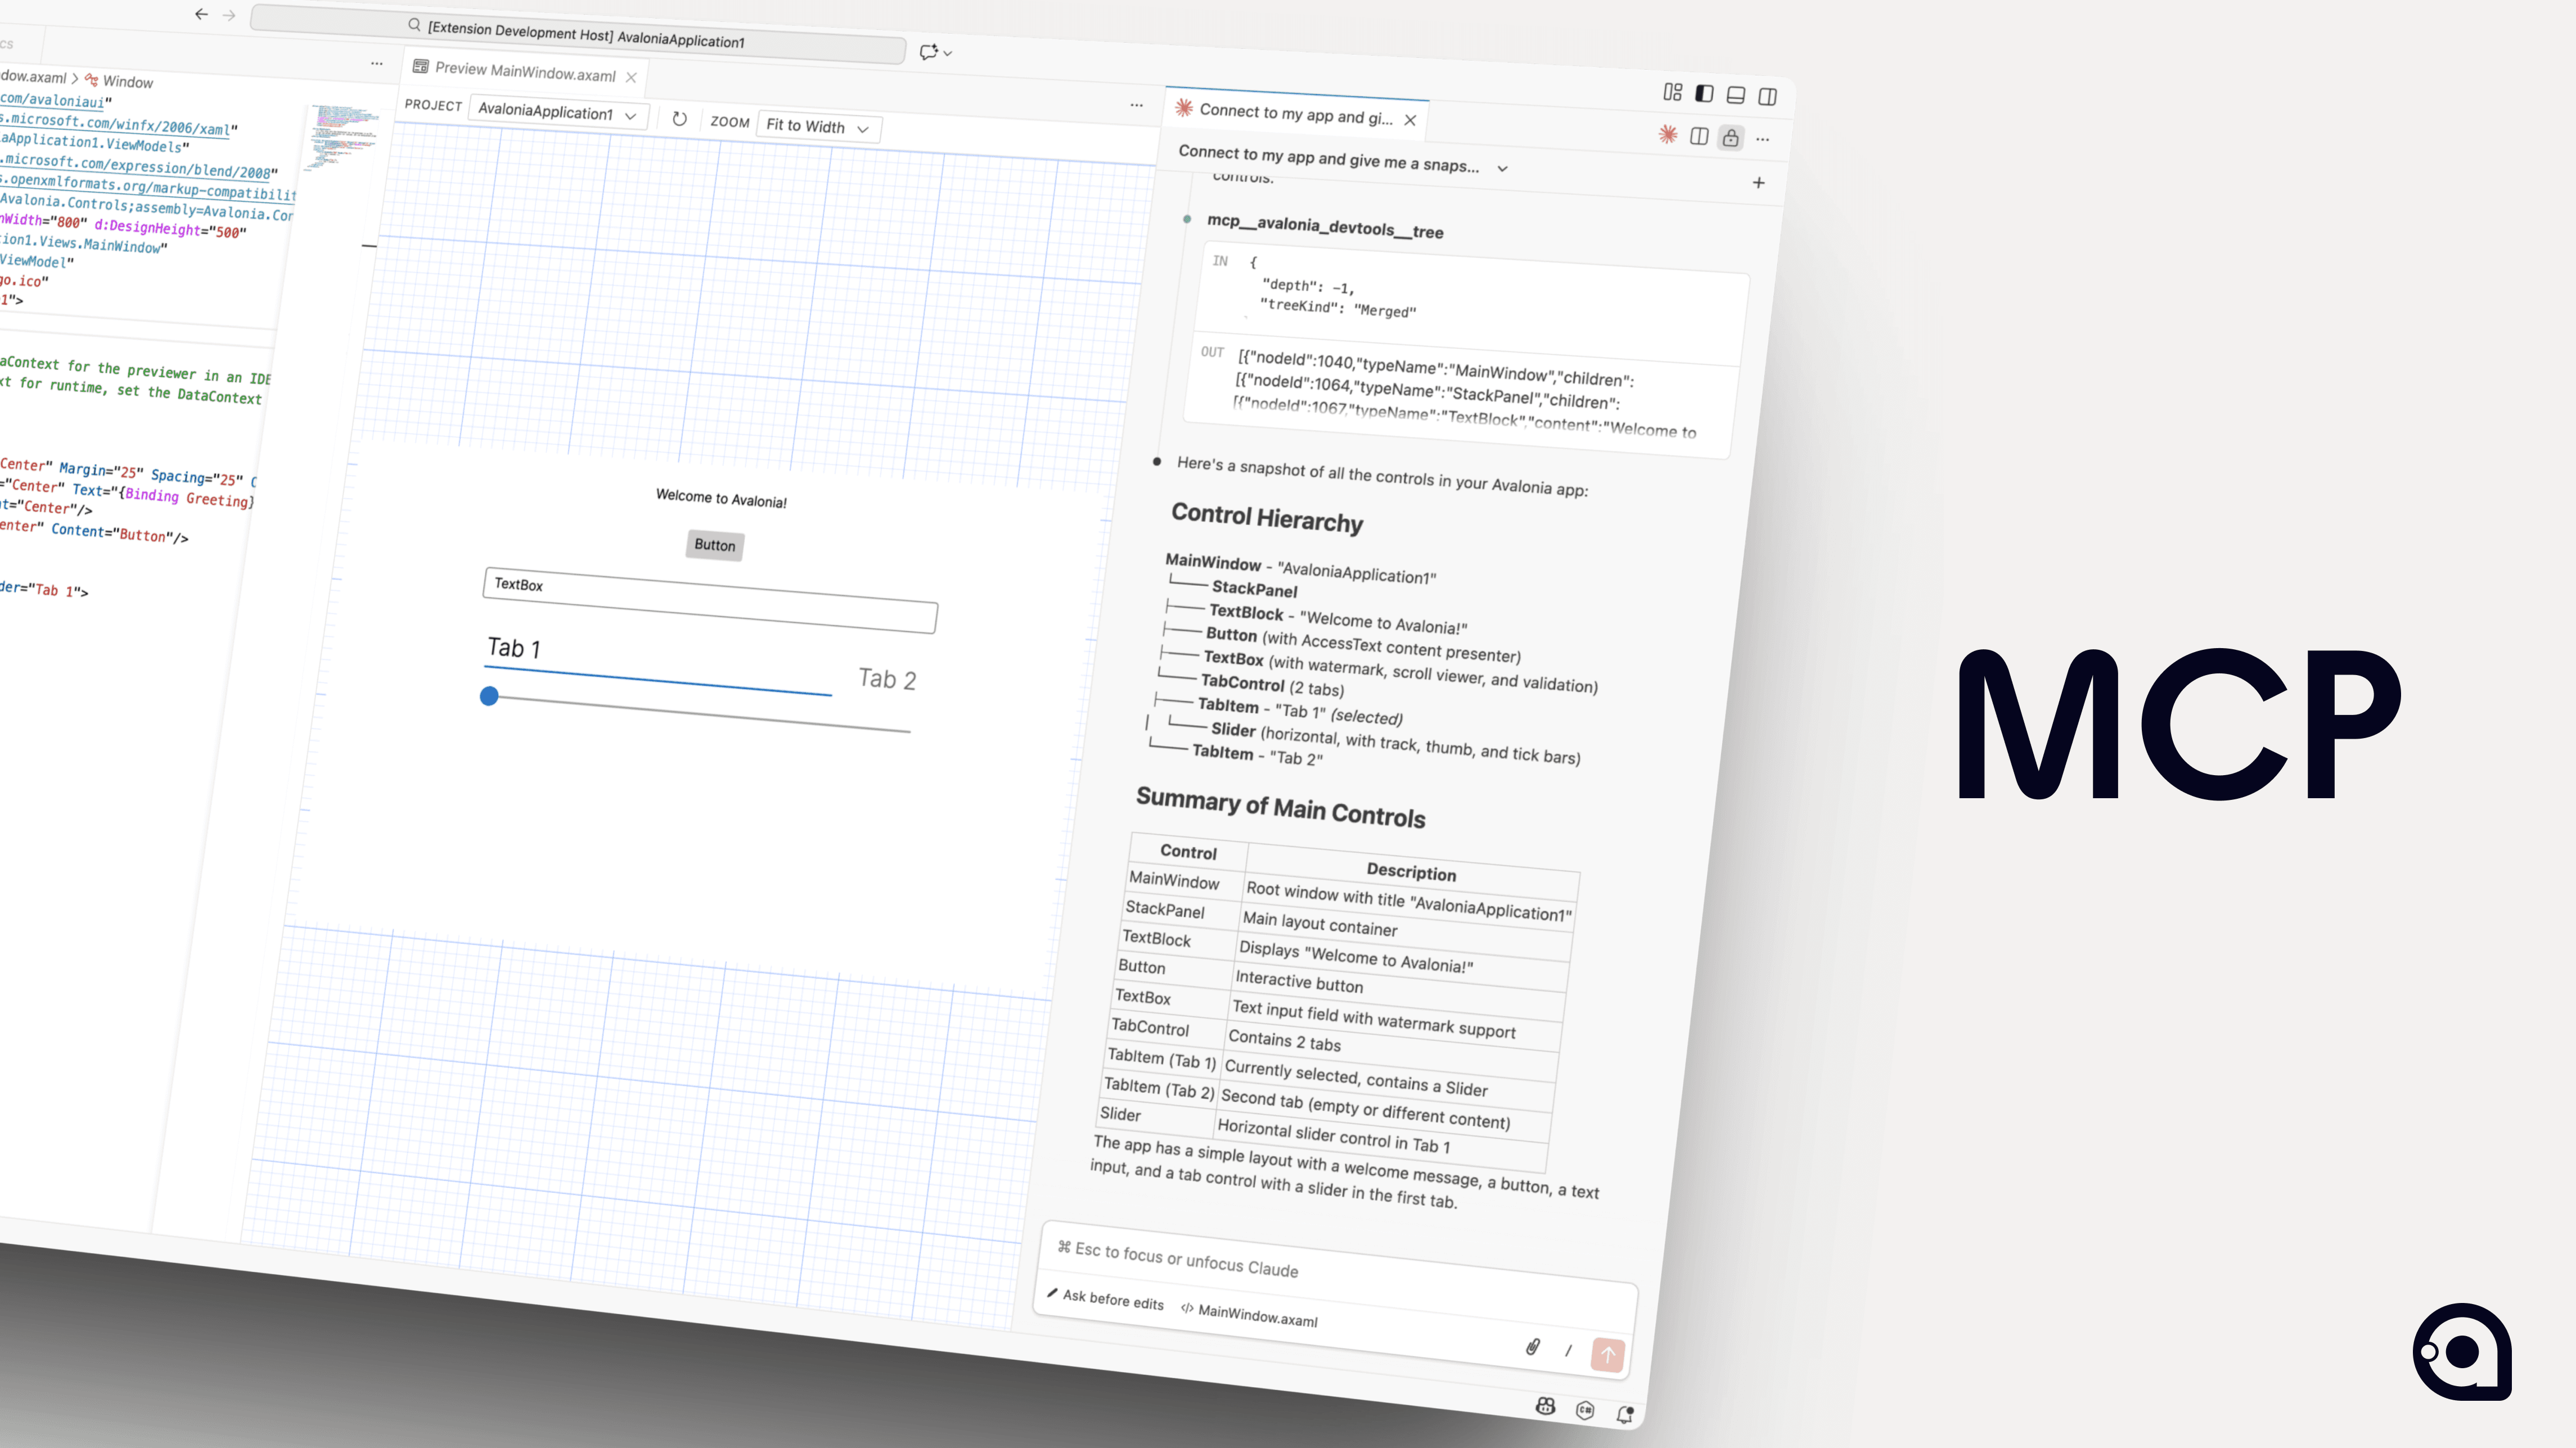Click the customize layout icon

tap(1672, 92)
